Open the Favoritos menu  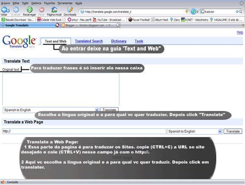click(x=49, y=3)
